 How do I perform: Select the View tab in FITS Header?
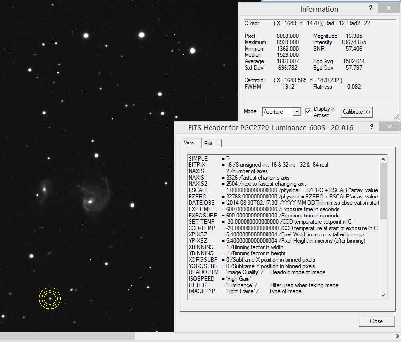pyautogui.click(x=189, y=143)
